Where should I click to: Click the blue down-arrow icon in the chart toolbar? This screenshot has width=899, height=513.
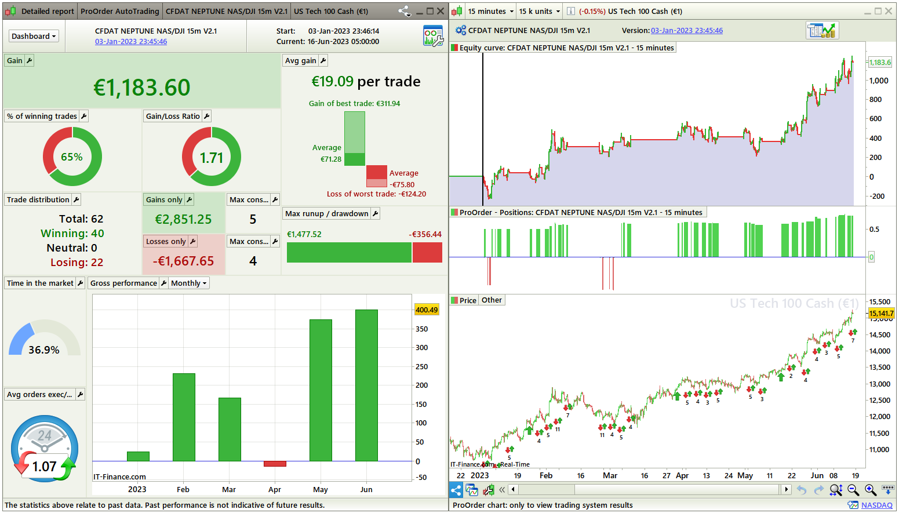[x=888, y=490]
